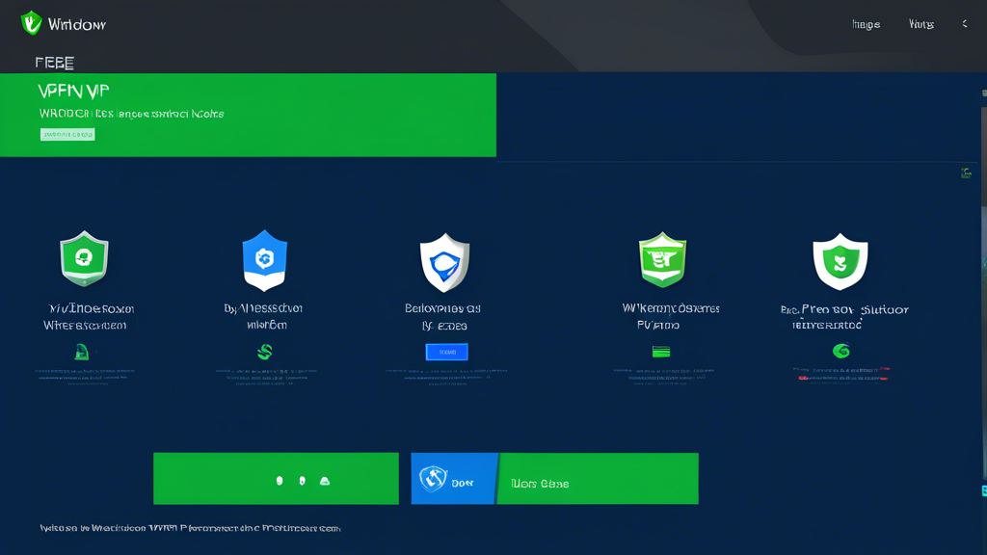Click the white and blue center shield icon
The width and height of the screenshot is (987, 555).
point(445,263)
